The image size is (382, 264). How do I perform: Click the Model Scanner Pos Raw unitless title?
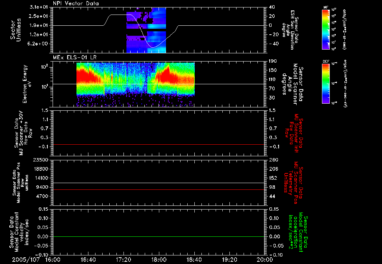pos(20,183)
